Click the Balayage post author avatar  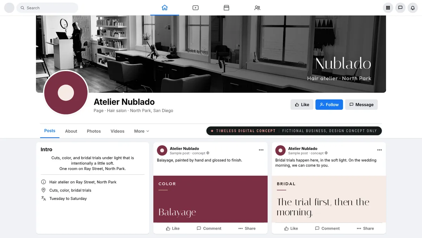(x=162, y=150)
